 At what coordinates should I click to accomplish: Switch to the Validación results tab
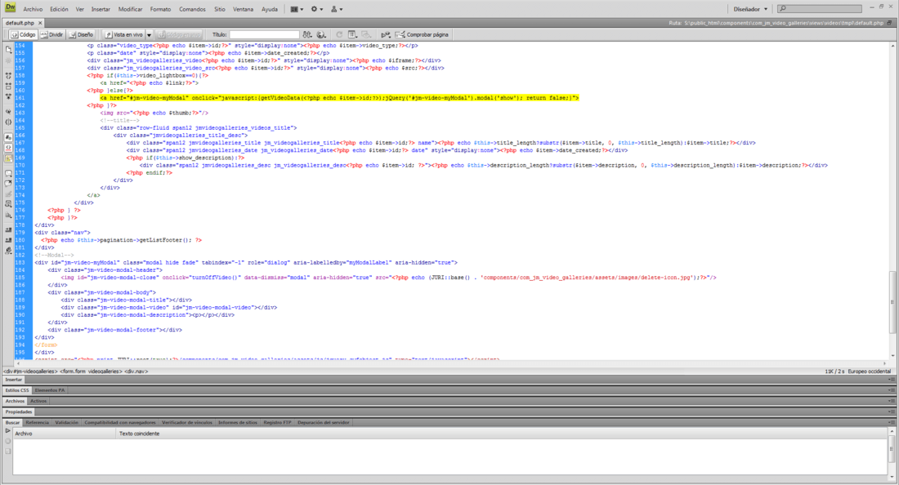tap(66, 423)
